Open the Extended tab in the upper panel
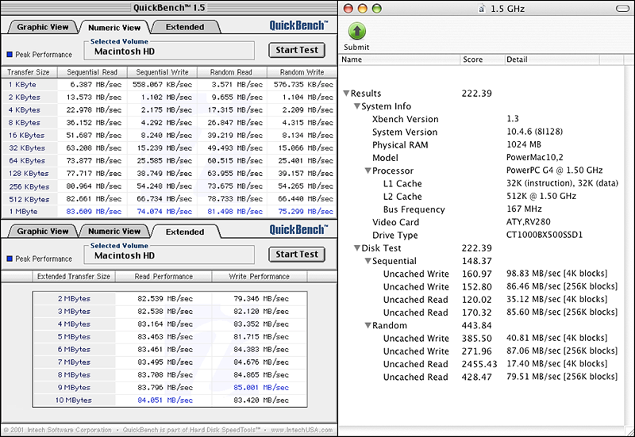Screen dimensions: 635x437 click(183, 27)
